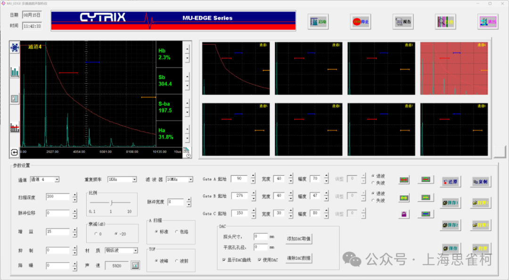The height and width of the screenshot is (280, 509).
Task: Click the 还原 restore button
Action: (450, 182)
